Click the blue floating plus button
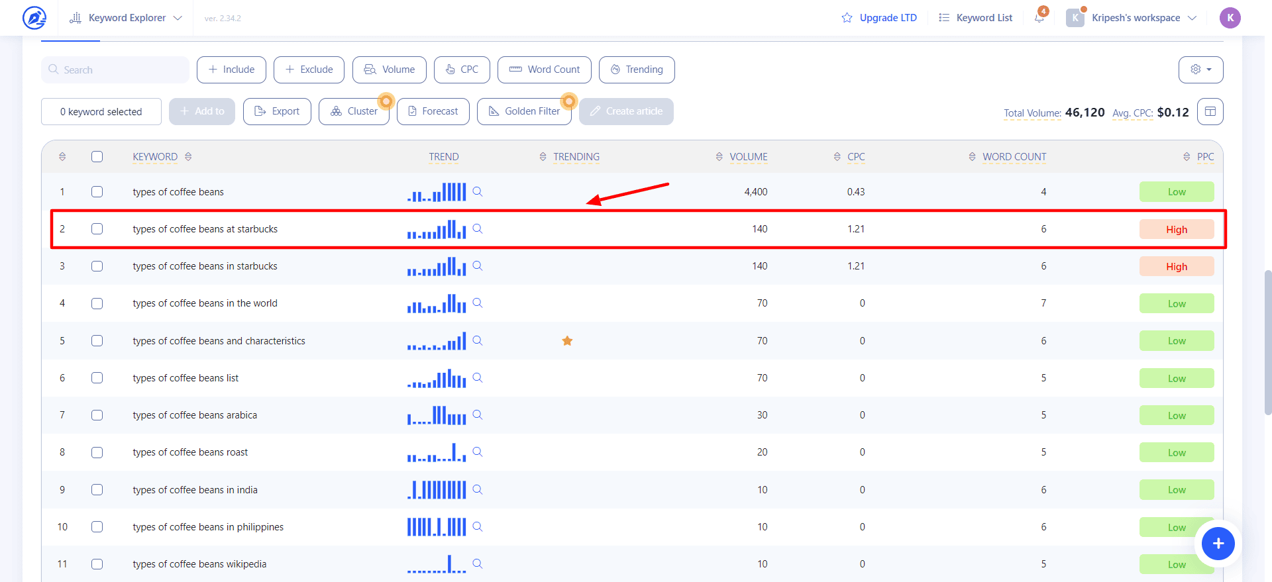The image size is (1272, 582). pyautogui.click(x=1218, y=544)
